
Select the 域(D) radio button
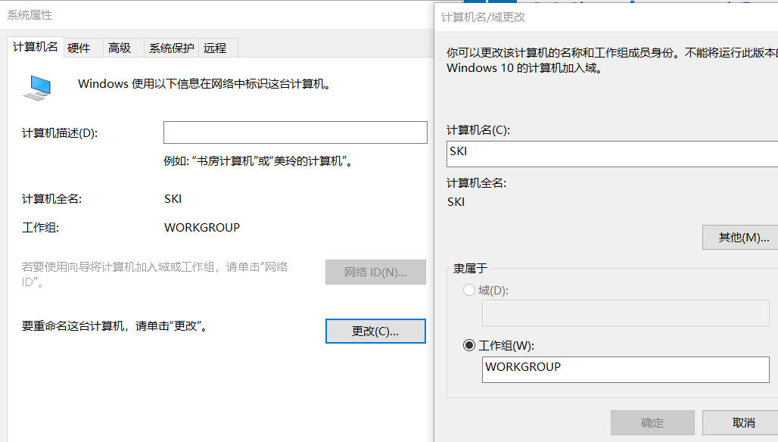pos(469,290)
